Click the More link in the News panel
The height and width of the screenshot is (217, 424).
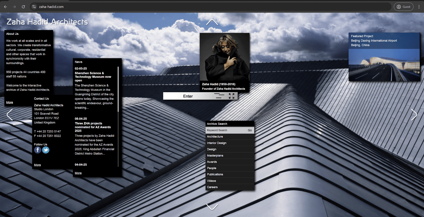(78, 173)
